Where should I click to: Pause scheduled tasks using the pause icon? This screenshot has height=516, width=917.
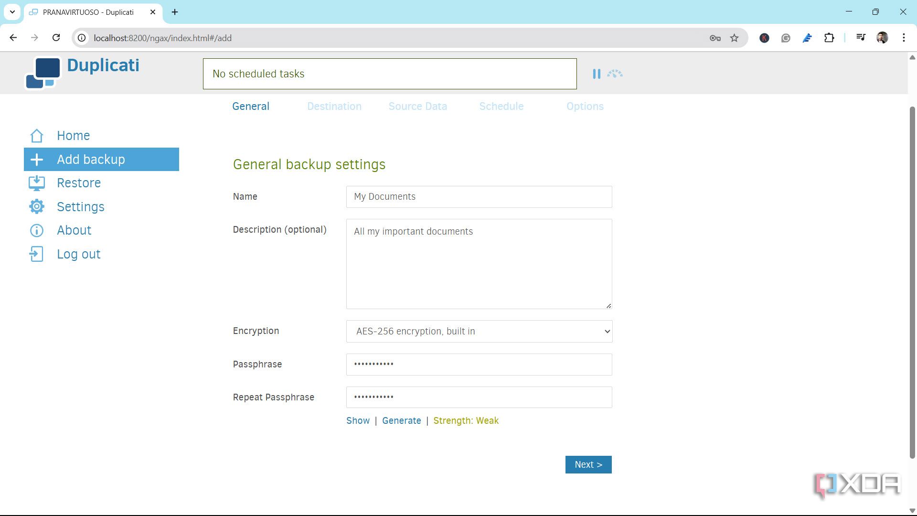[597, 74]
